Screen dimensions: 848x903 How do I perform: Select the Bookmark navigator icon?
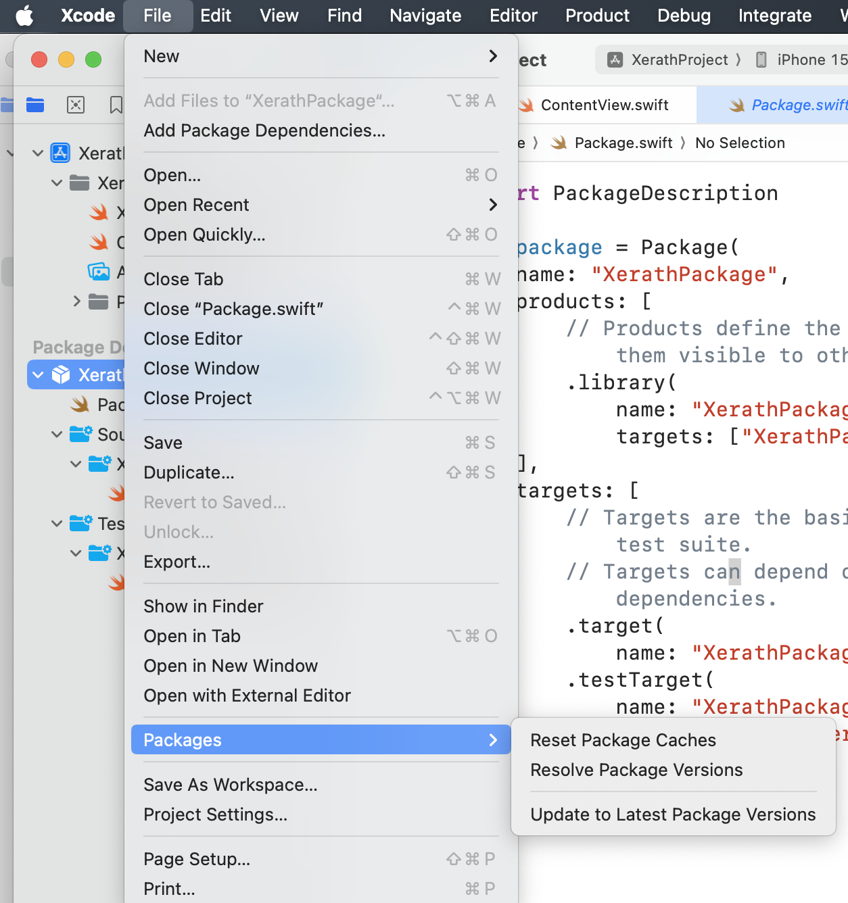click(116, 105)
